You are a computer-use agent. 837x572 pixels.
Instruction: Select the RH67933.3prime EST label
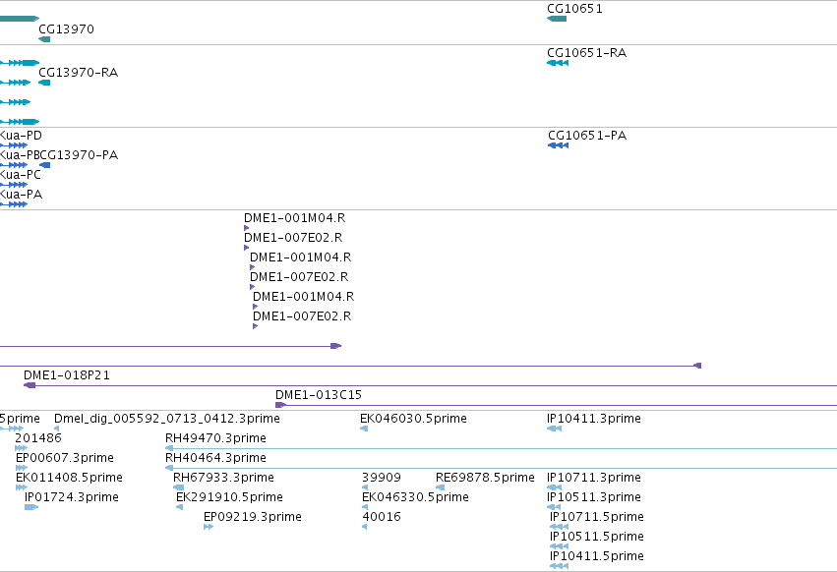tap(223, 478)
